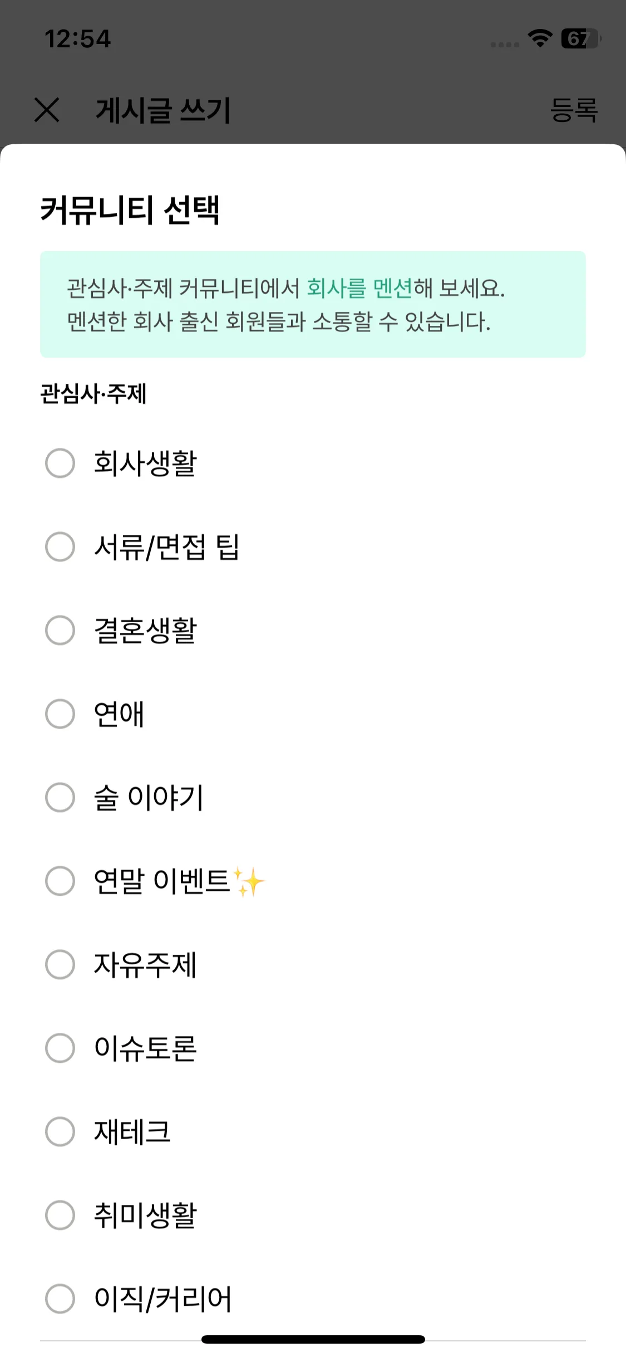
Task: Tap the green 회사를 멘션 link text
Action: (359, 288)
